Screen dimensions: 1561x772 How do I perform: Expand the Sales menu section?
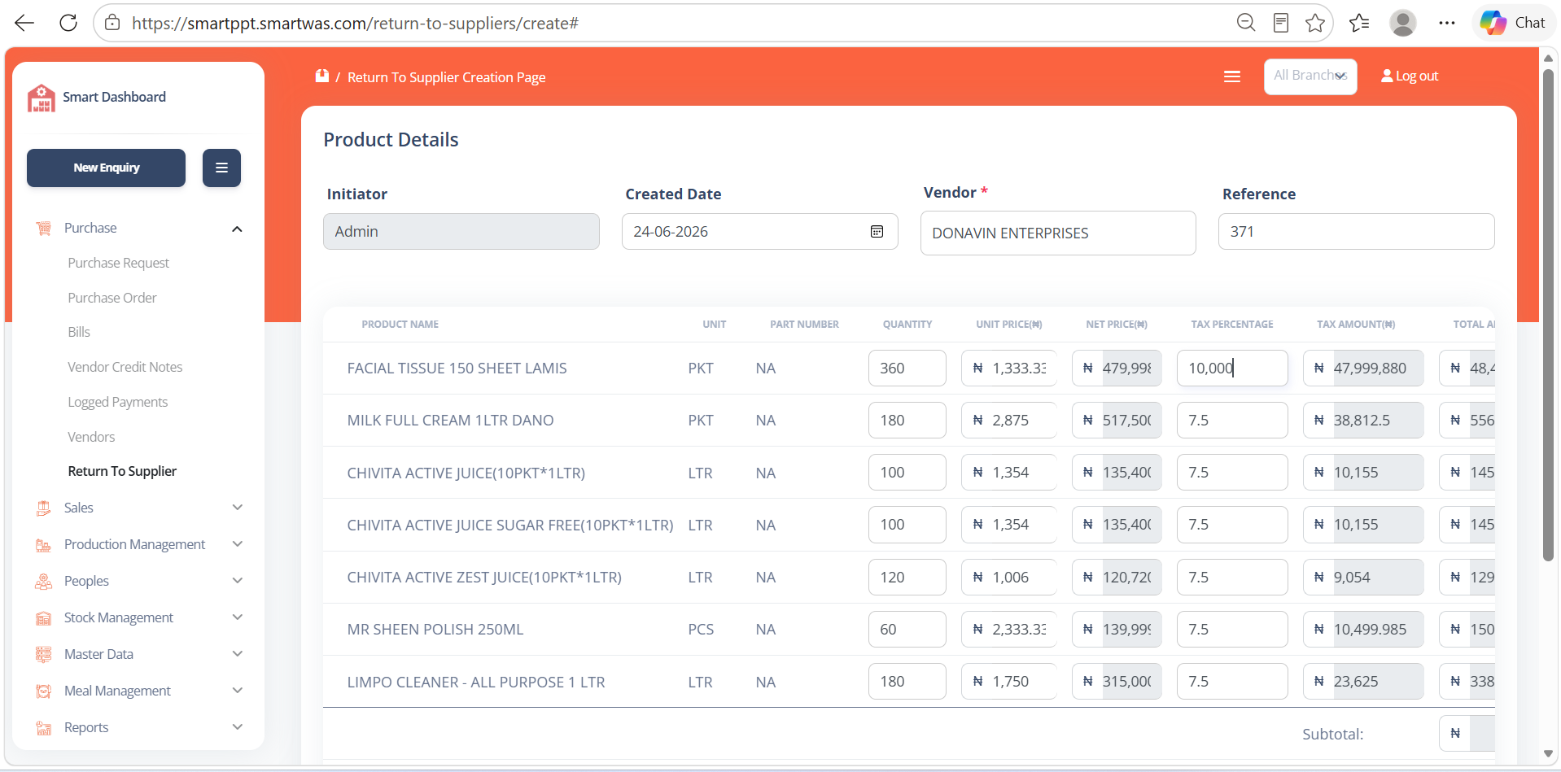(237, 508)
